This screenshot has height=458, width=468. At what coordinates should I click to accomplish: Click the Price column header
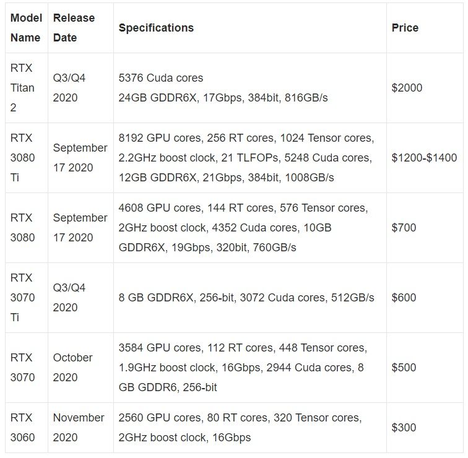coord(405,28)
